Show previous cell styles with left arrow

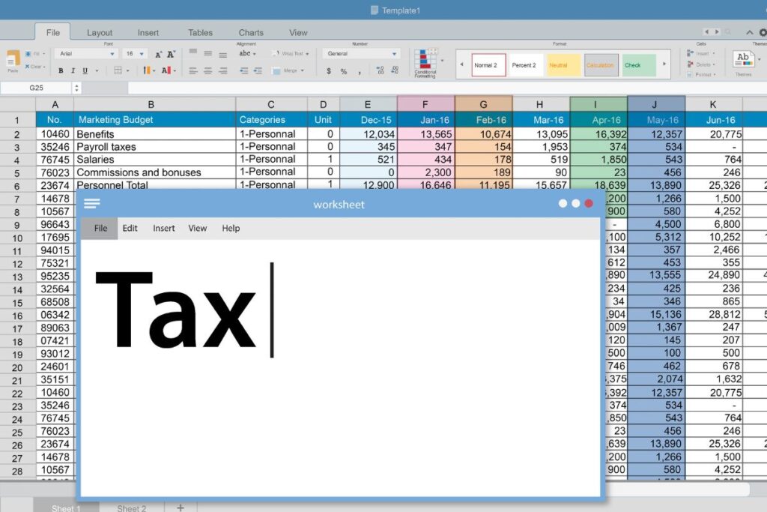461,64
